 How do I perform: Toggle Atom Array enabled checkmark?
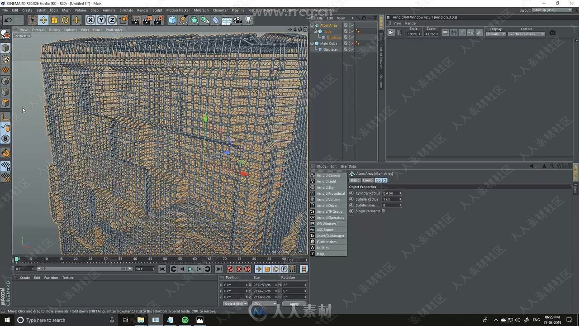352,25
